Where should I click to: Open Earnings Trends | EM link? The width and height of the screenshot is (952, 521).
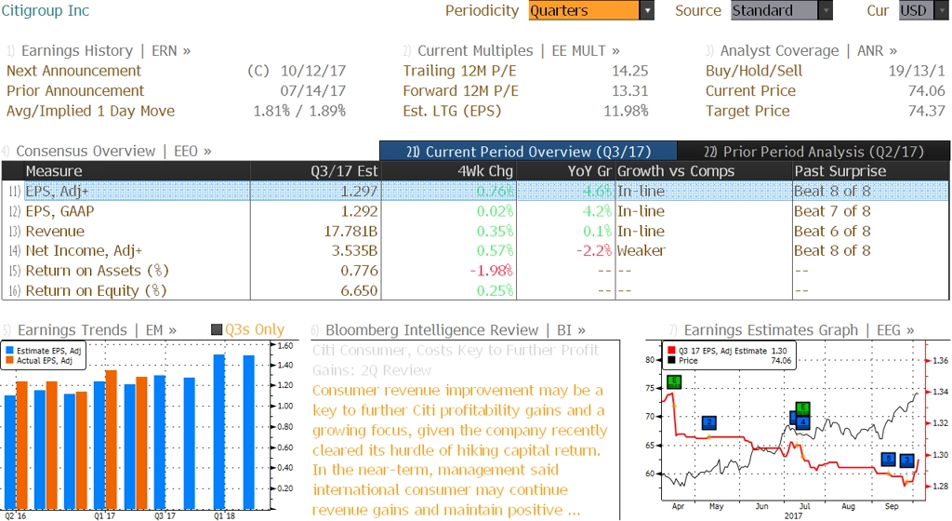coord(97,329)
